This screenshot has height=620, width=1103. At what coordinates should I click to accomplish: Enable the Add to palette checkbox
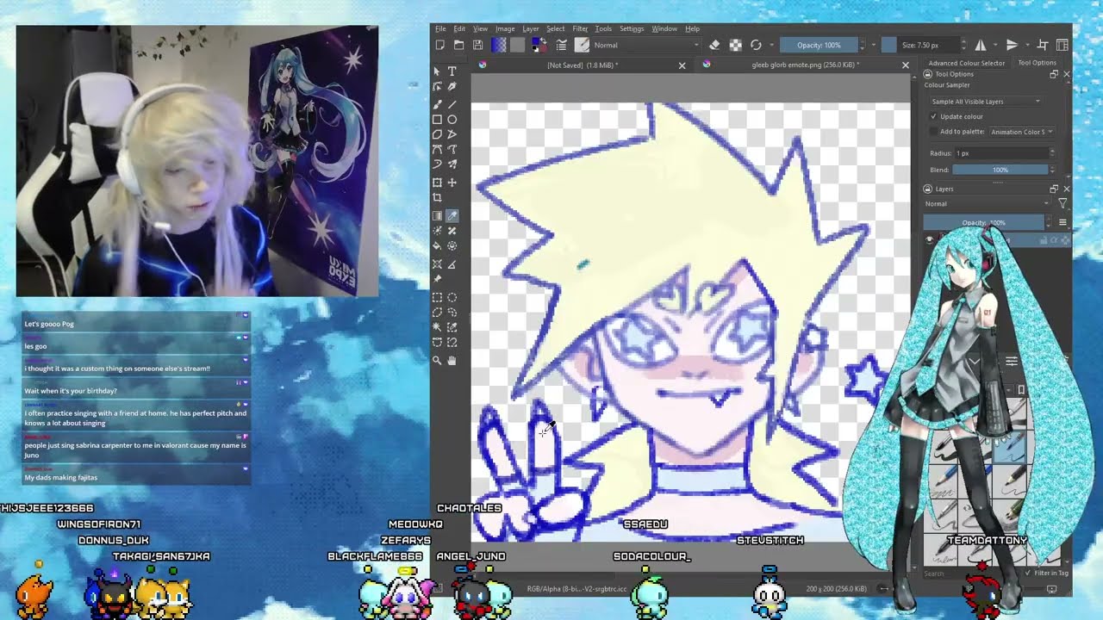pyautogui.click(x=934, y=132)
